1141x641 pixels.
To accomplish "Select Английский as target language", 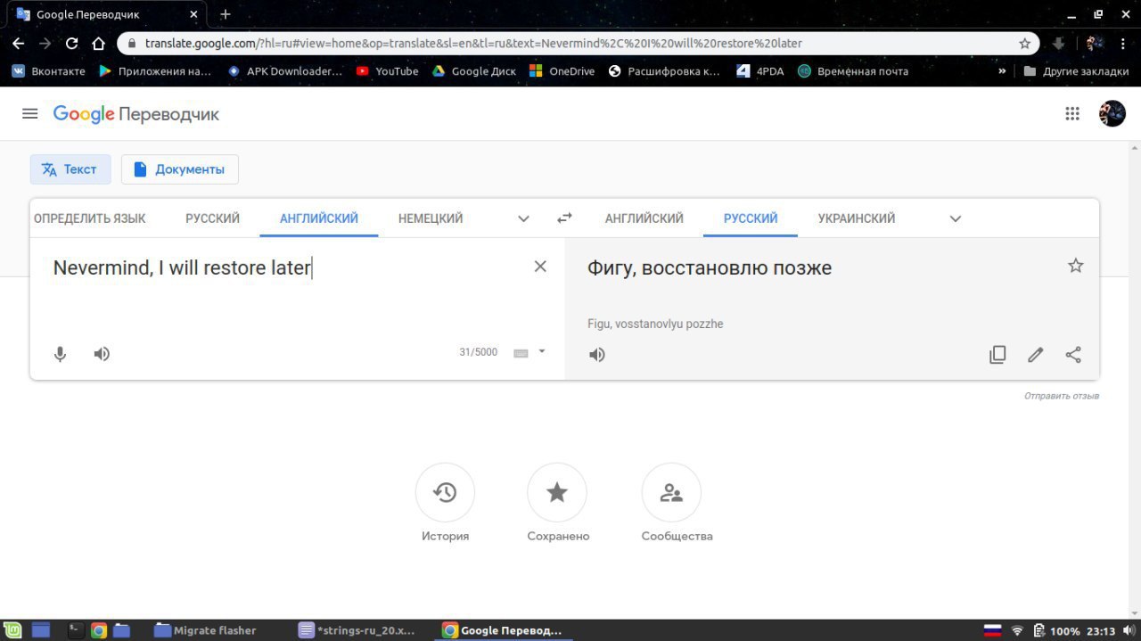I will point(644,218).
